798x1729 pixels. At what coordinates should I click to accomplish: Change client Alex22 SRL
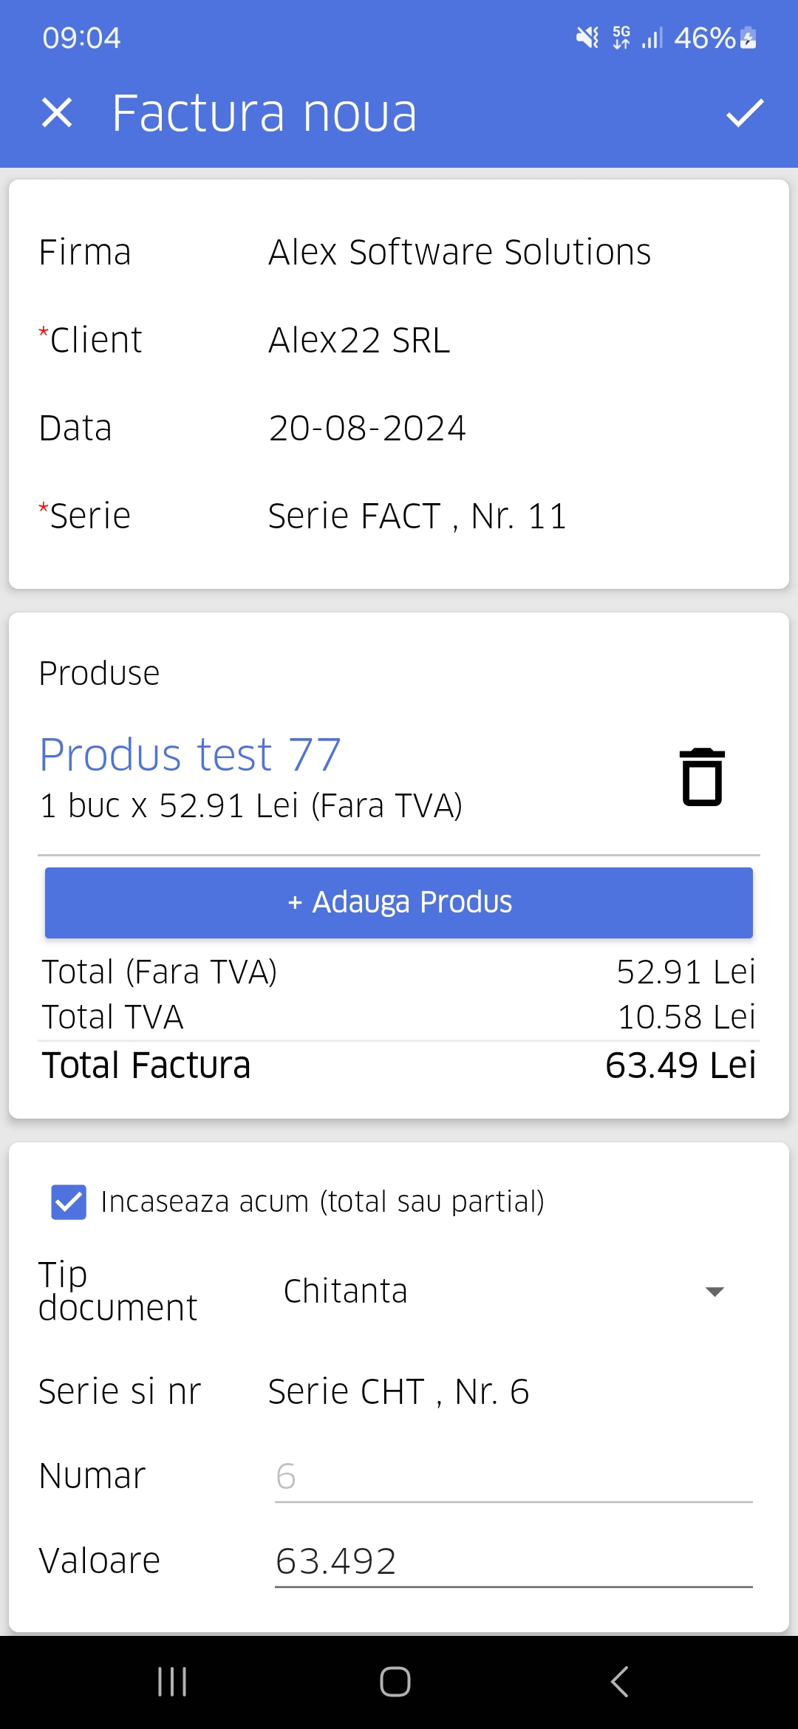(359, 341)
